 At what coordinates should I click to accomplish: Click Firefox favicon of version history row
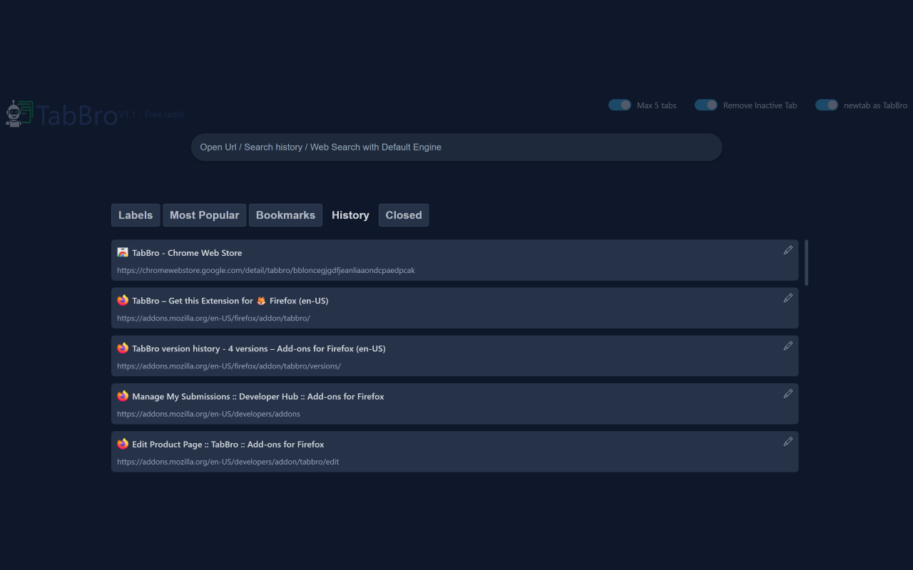click(x=123, y=348)
